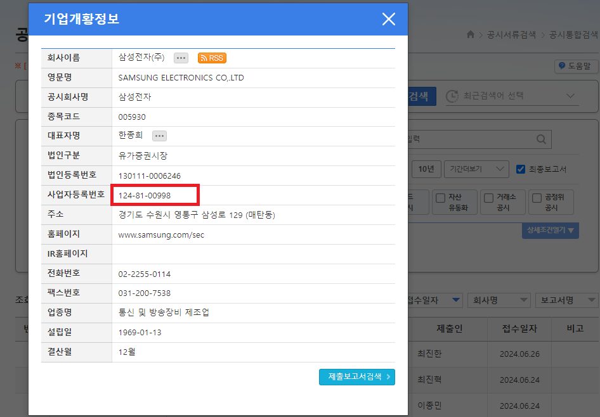Viewport: 600px width, 417px height.
Task: Click the date 2024.06.26 cell
Action: tap(519, 354)
